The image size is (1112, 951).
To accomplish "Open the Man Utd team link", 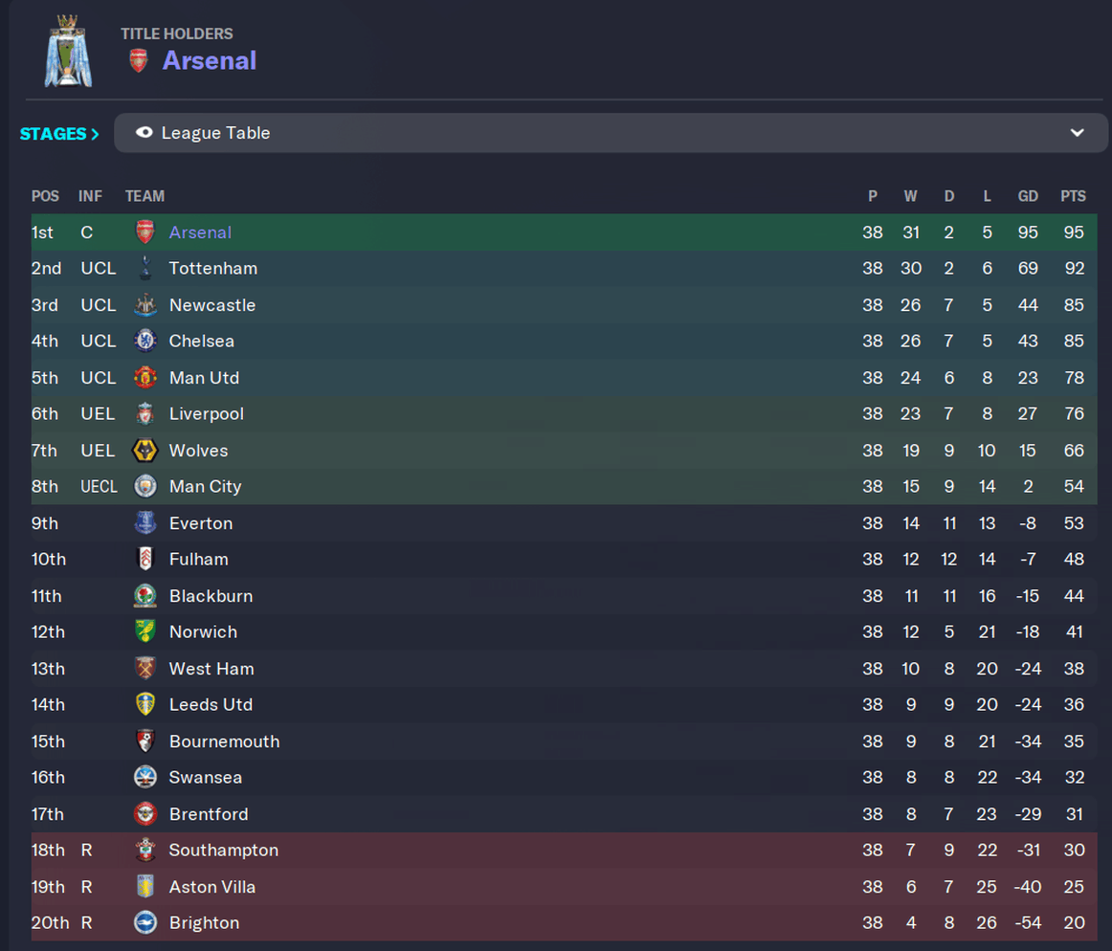I will [x=204, y=378].
